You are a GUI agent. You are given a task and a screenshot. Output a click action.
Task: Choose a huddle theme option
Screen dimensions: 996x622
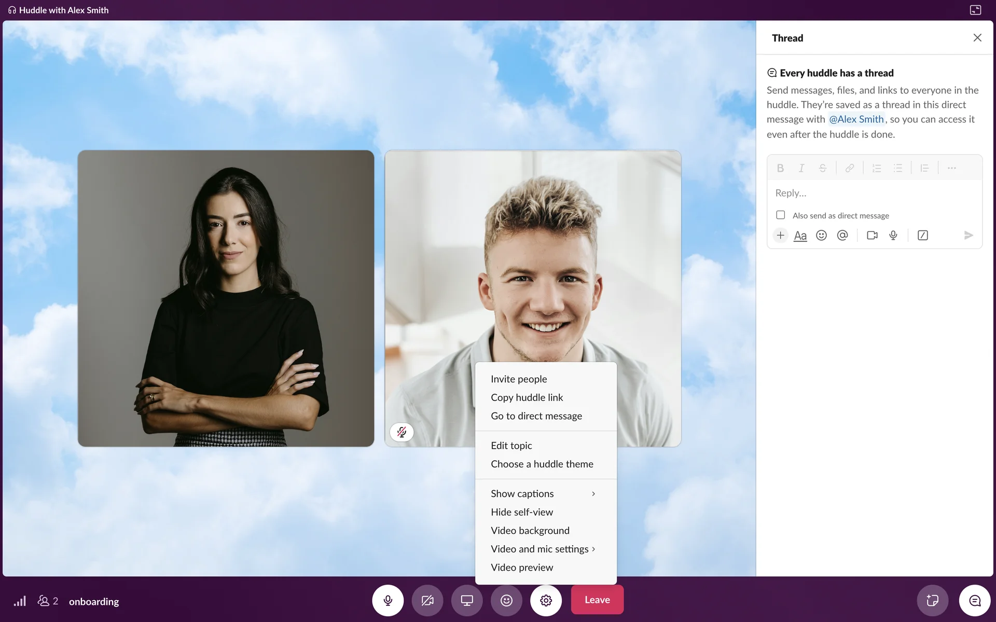point(542,464)
